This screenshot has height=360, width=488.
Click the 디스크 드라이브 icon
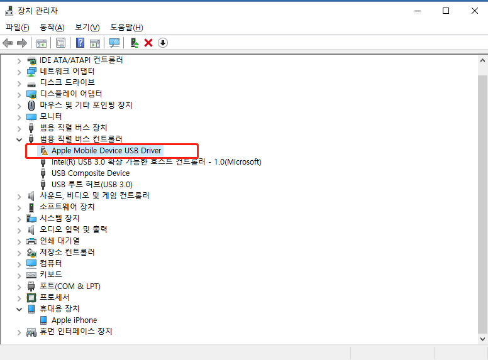[31, 84]
